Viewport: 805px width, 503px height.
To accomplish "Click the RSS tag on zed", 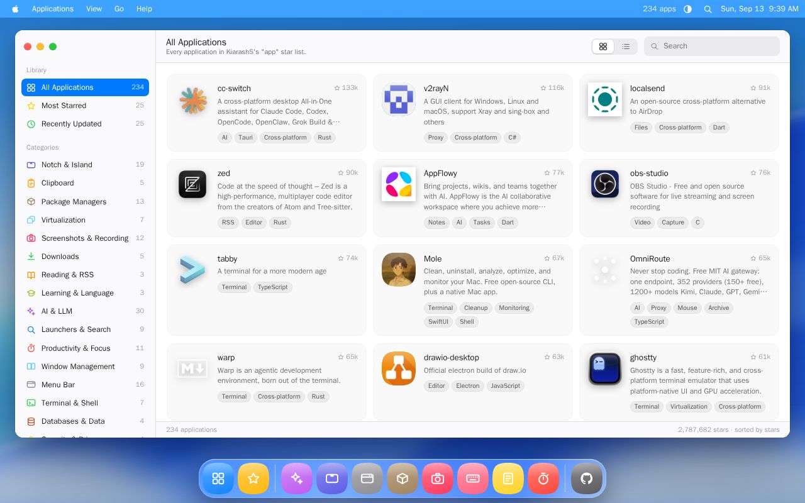I will 228,223.
